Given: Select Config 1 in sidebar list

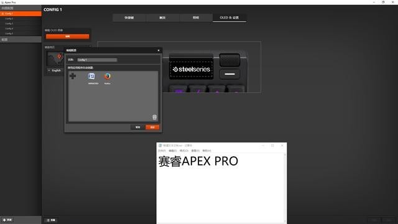Looking at the screenshot, I should [x=21, y=14].
